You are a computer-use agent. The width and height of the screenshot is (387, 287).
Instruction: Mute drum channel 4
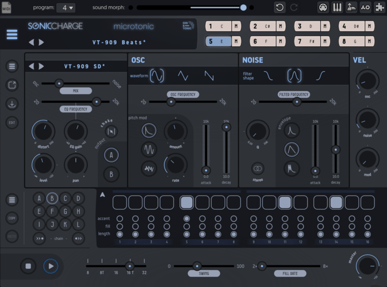[x=370, y=26]
